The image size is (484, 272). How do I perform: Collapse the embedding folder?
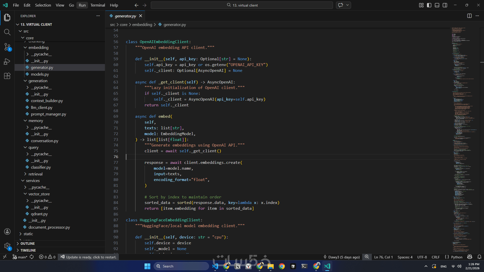pos(38,47)
